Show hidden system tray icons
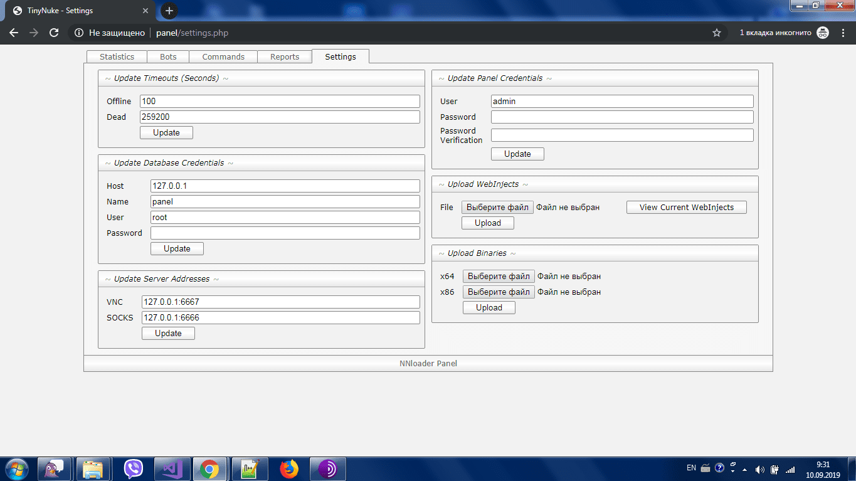Viewport: 856px width, 481px height. tap(744, 468)
